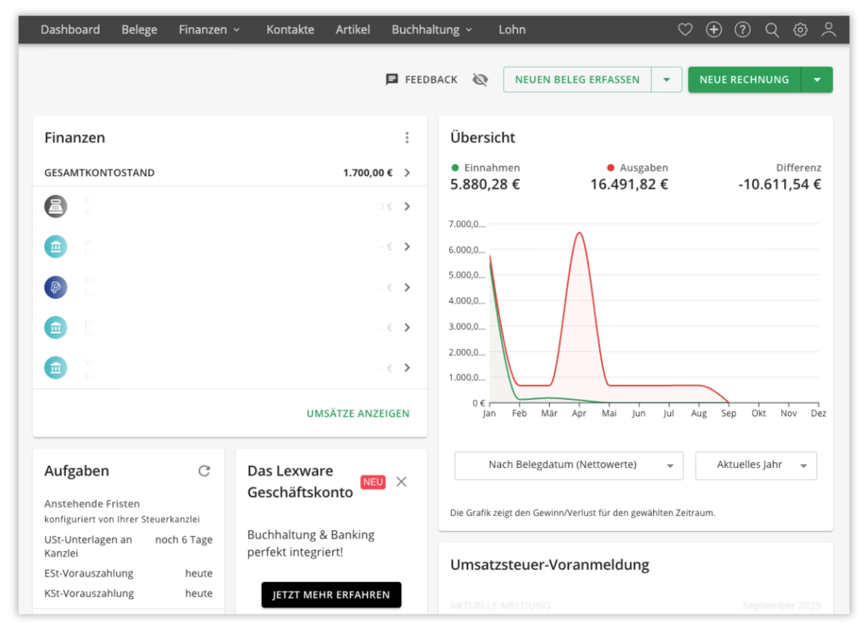Expand the Finanzen menu
The width and height of the screenshot is (868, 630).
tap(209, 30)
